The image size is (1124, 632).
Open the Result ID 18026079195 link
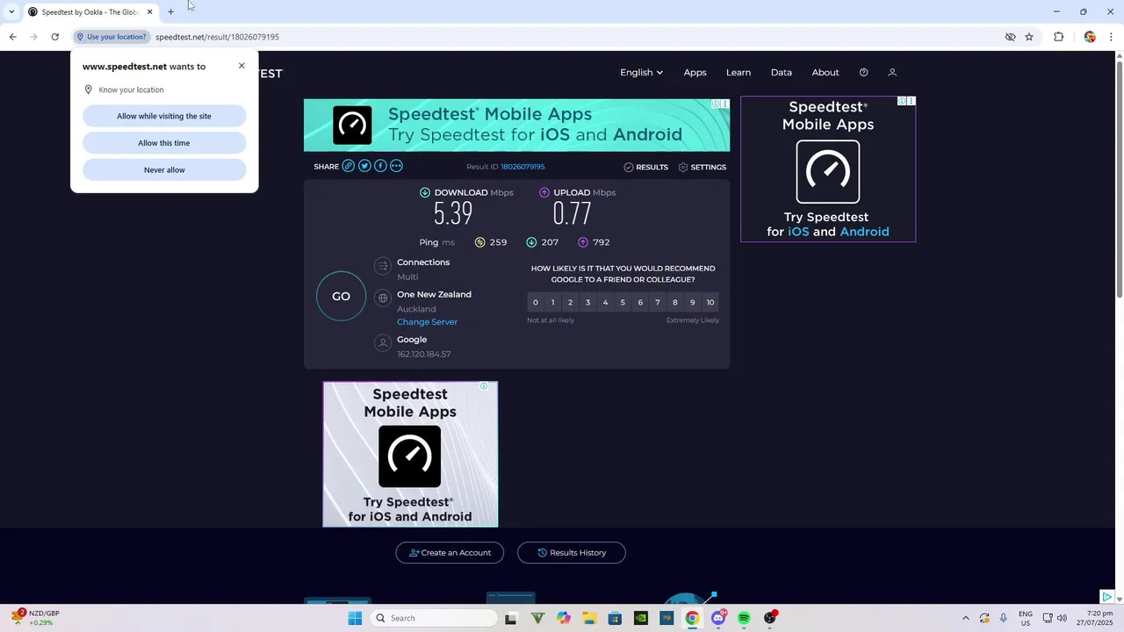coord(522,167)
